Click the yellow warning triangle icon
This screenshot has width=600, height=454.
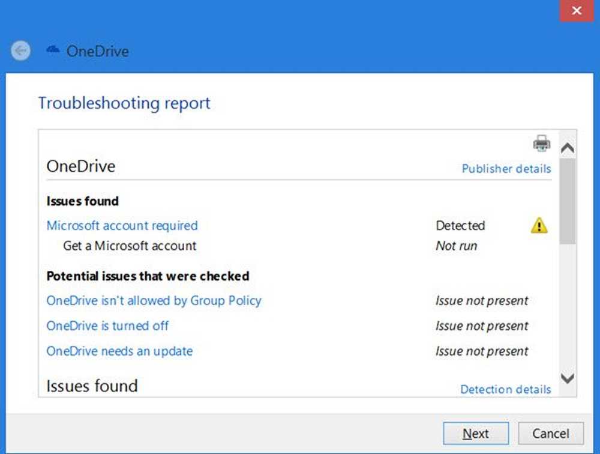[538, 225]
